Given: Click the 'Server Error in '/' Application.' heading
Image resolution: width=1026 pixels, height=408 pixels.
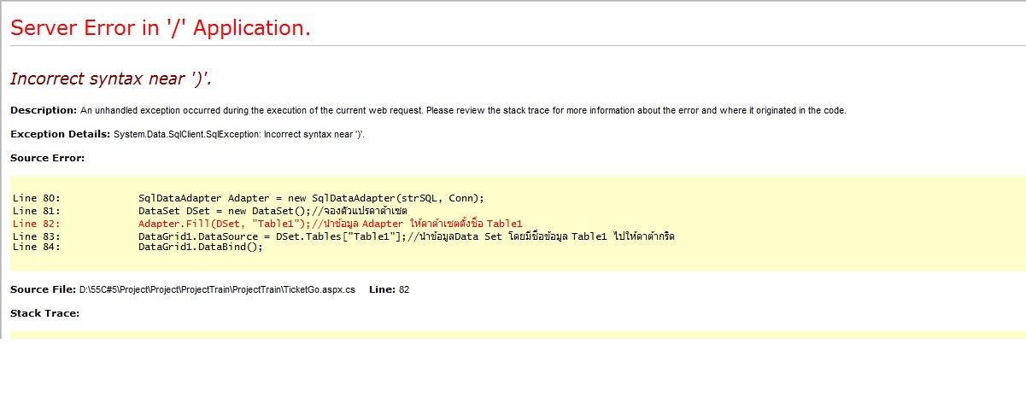Looking at the screenshot, I should click(161, 28).
